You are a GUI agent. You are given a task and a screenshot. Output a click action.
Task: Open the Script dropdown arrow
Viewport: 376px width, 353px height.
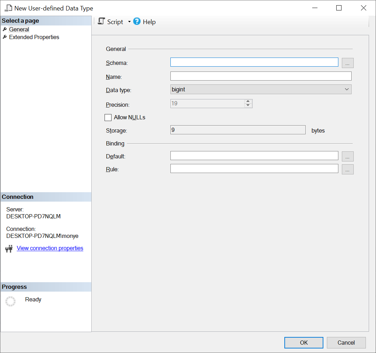click(x=129, y=22)
